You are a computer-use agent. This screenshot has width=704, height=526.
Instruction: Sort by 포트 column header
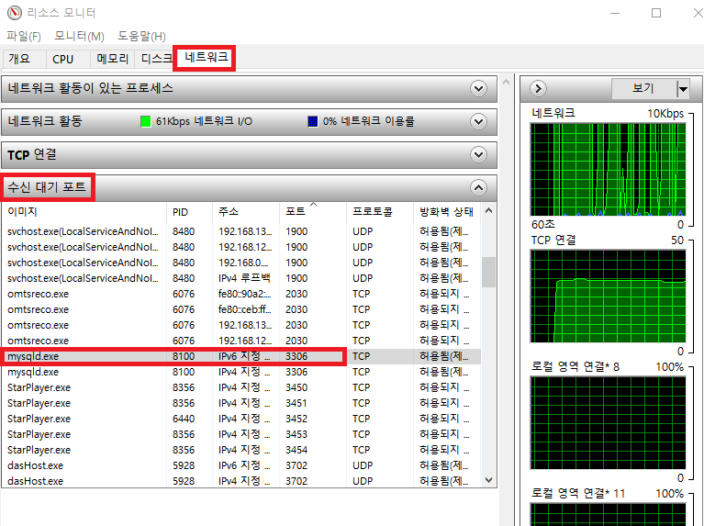click(x=313, y=211)
